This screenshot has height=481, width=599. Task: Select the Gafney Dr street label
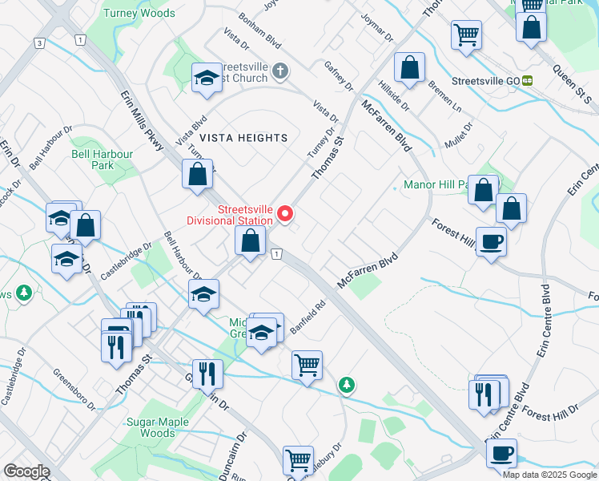339,76
